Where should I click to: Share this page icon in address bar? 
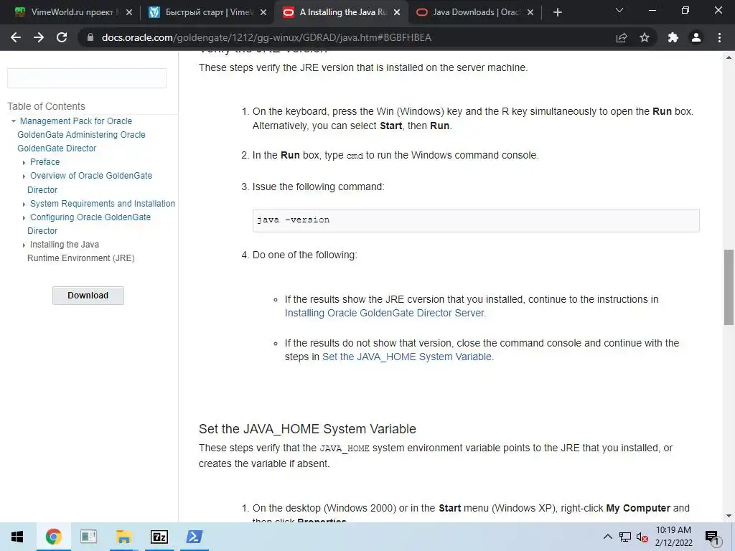(x=622, y=37)
